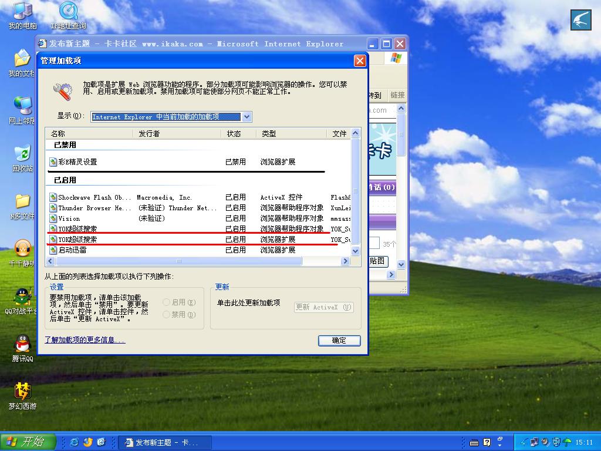Sort the list by the 发行者 column header
Image resolution: width=601 pixels, height=451 pixels.
(x=177, y=133)
